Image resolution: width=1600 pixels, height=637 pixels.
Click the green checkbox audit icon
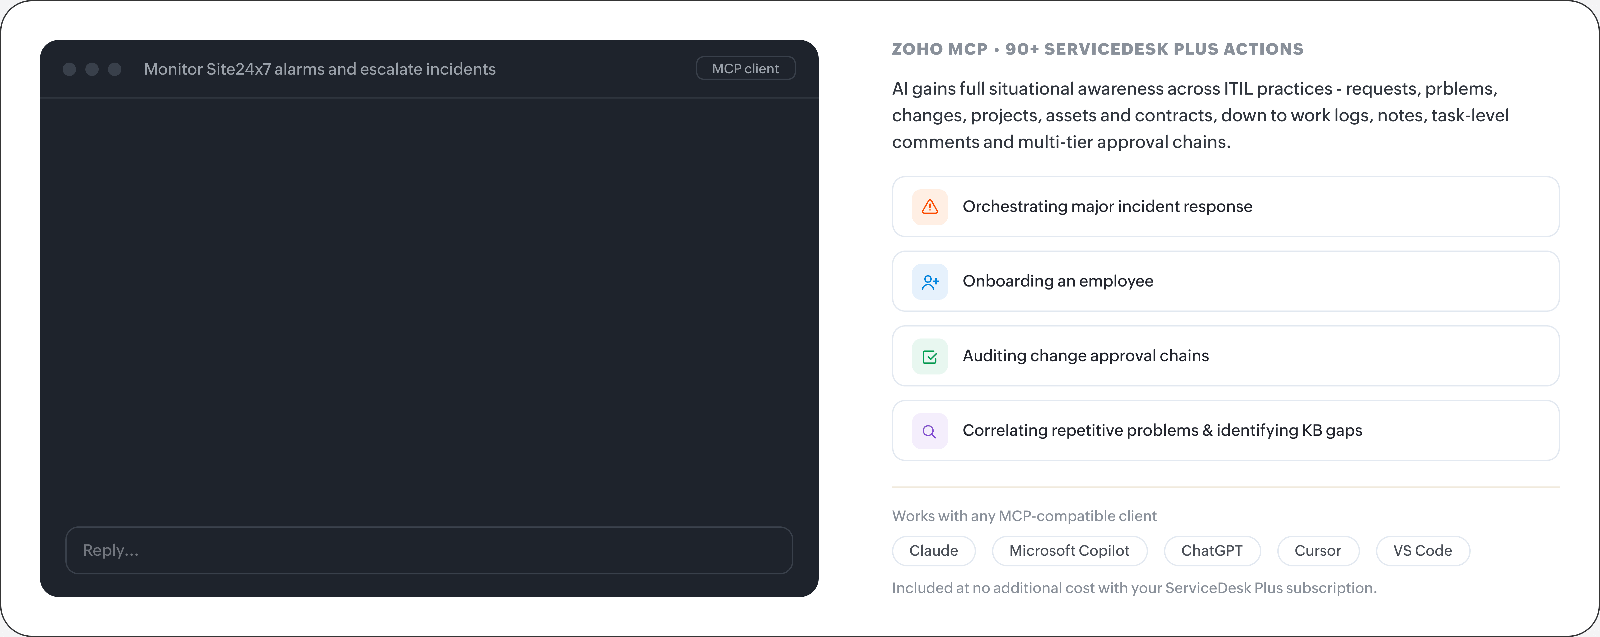929,356
